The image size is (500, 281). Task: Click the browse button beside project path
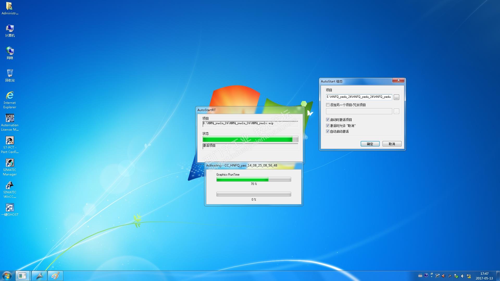coord(396,97)
